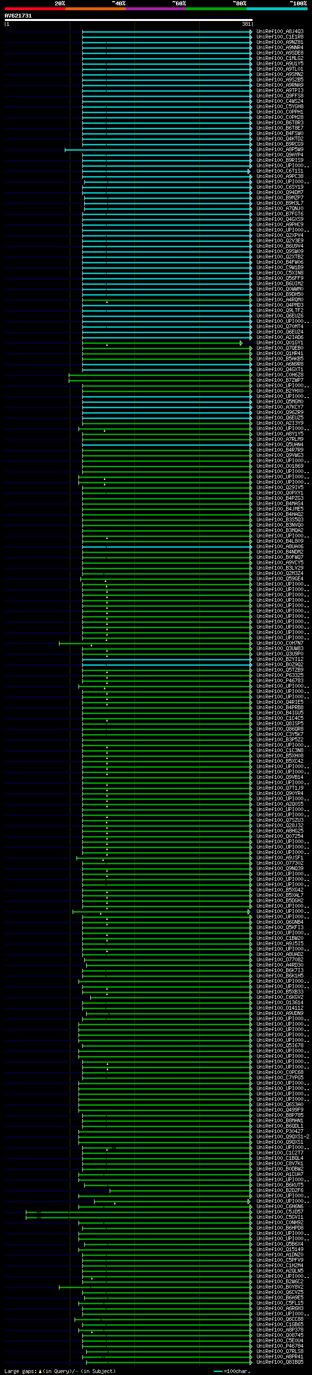Click label UniRef100_A9RNA9
This screenshot has width=312, height=1375.
tap(280, 85)
